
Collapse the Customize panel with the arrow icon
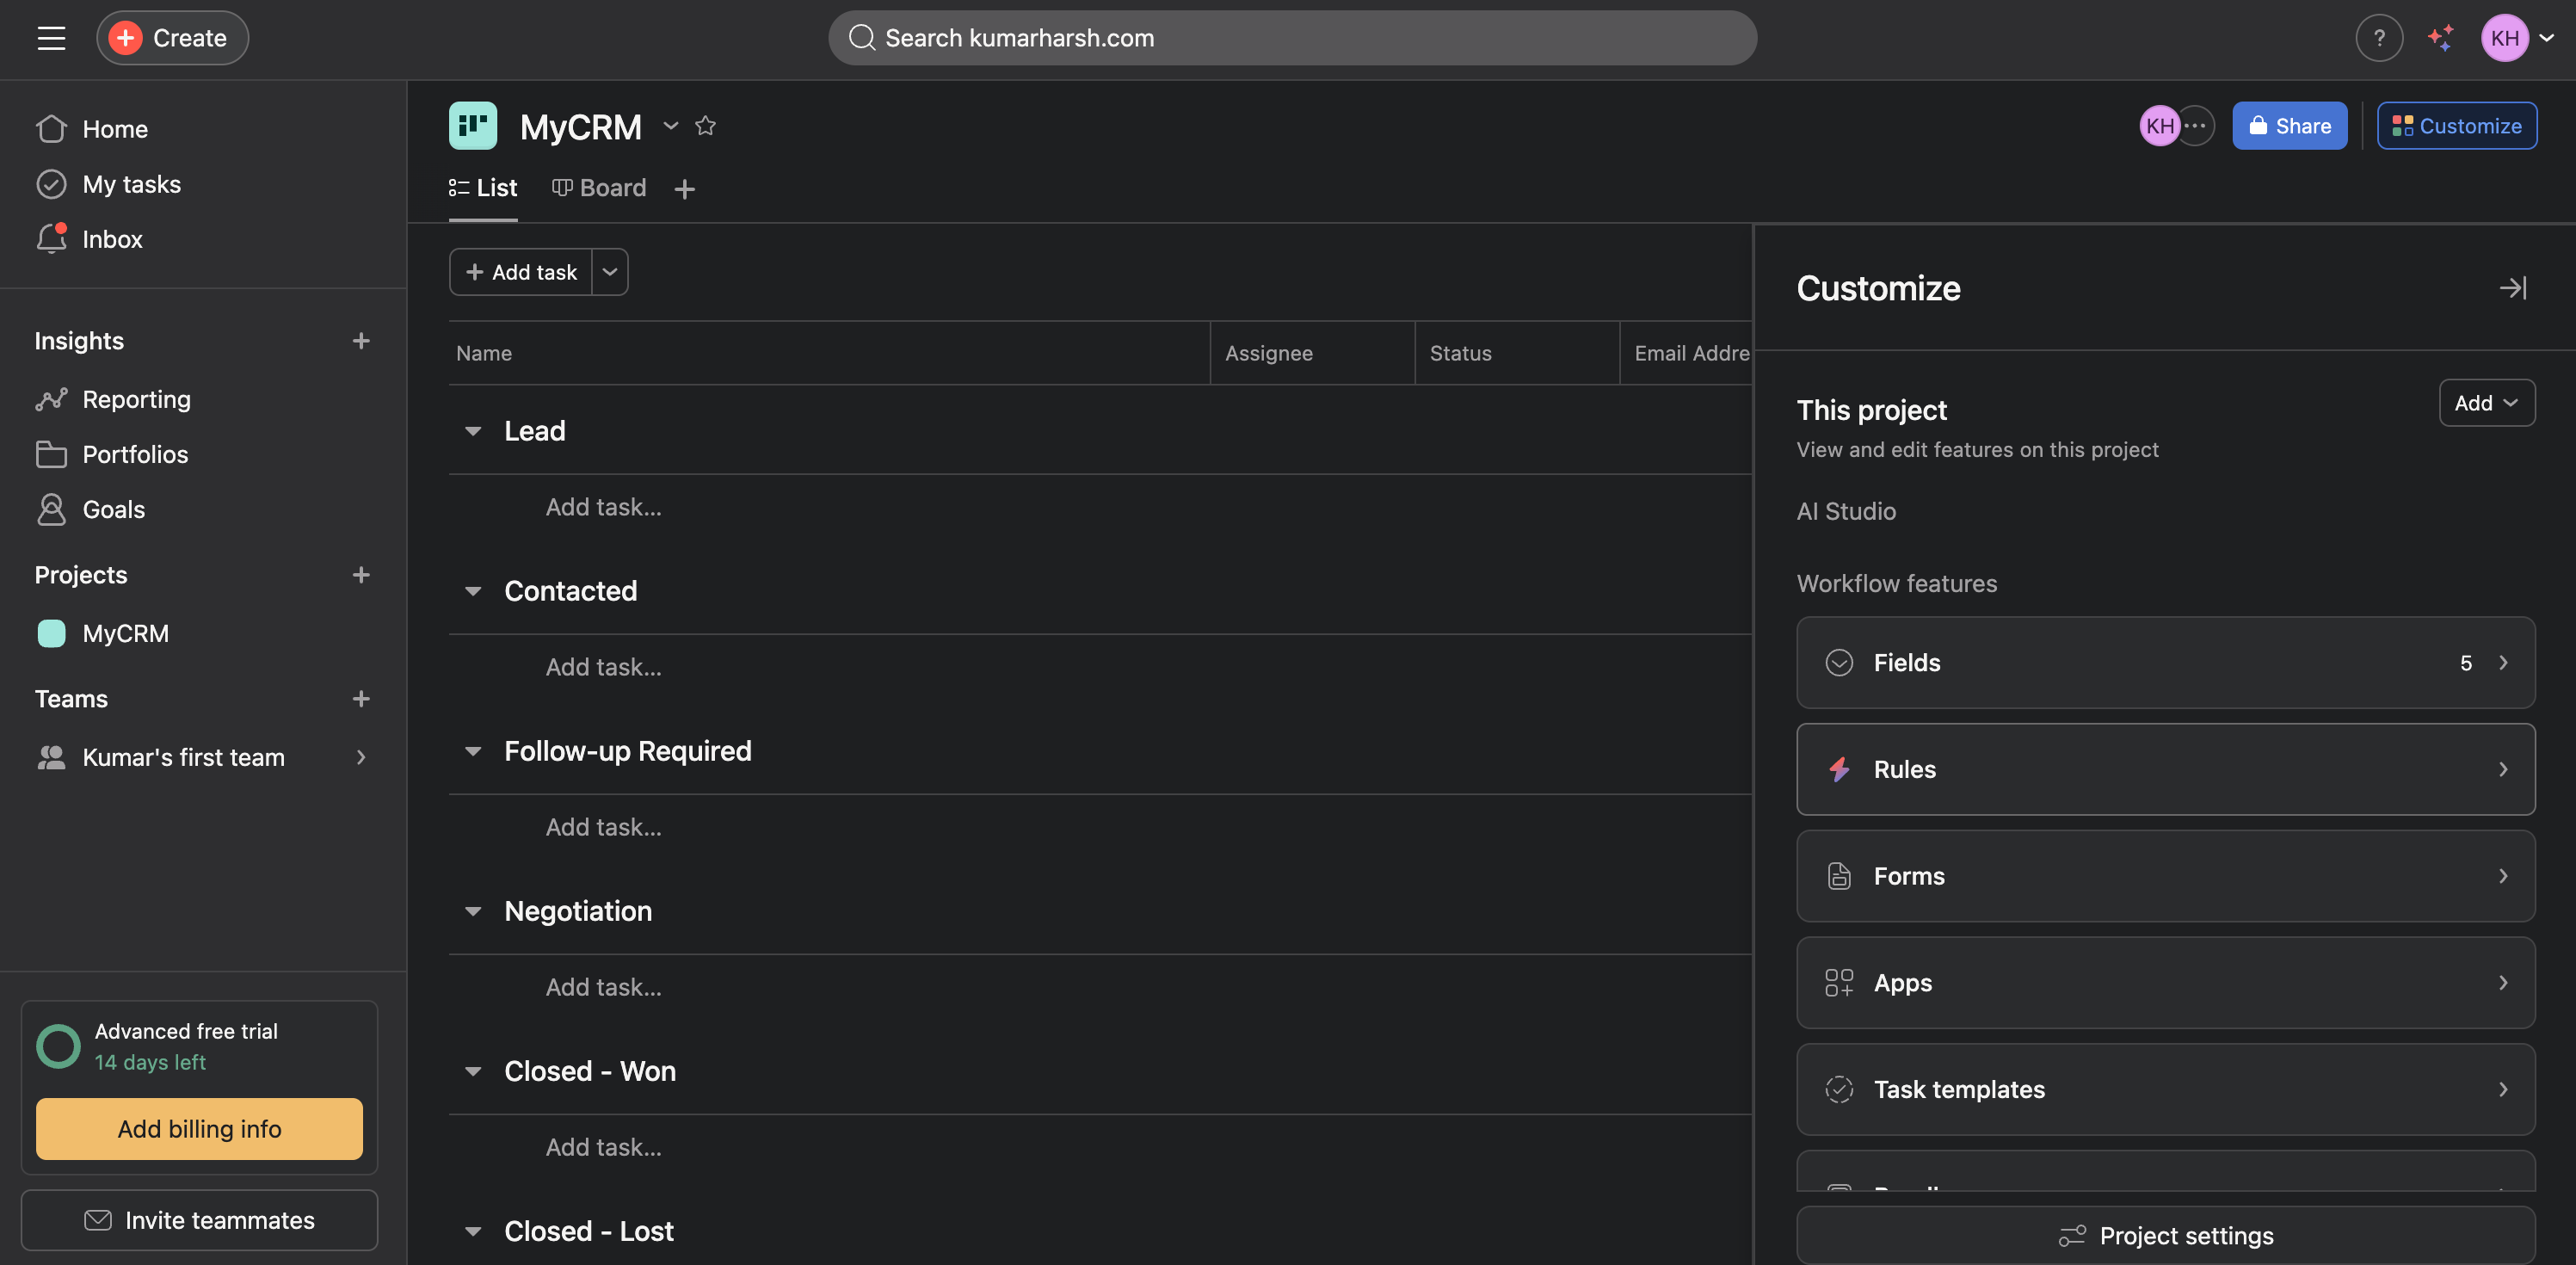[x=2513, y=288]
